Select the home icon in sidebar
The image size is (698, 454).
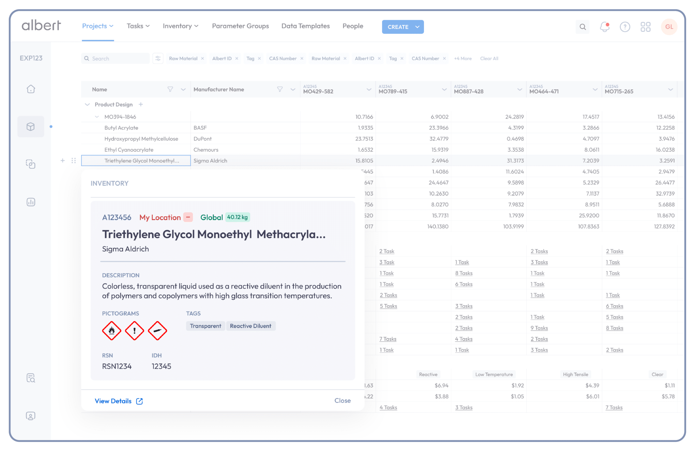click(31, 89)
